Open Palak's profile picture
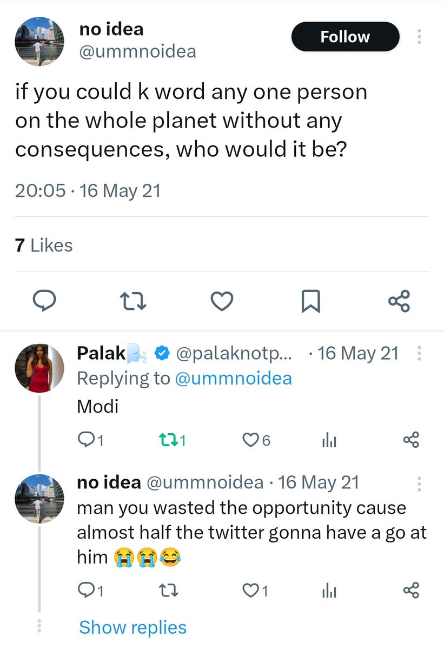Viewport: 444px width, 649px height. (x=38, y=368)
